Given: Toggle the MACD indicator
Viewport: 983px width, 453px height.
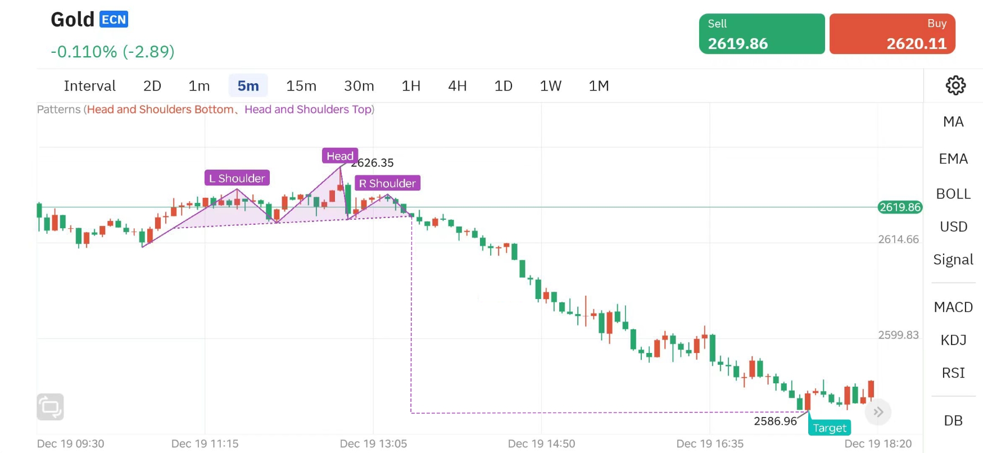Looking at the screenshot, I should click(953, 307).
